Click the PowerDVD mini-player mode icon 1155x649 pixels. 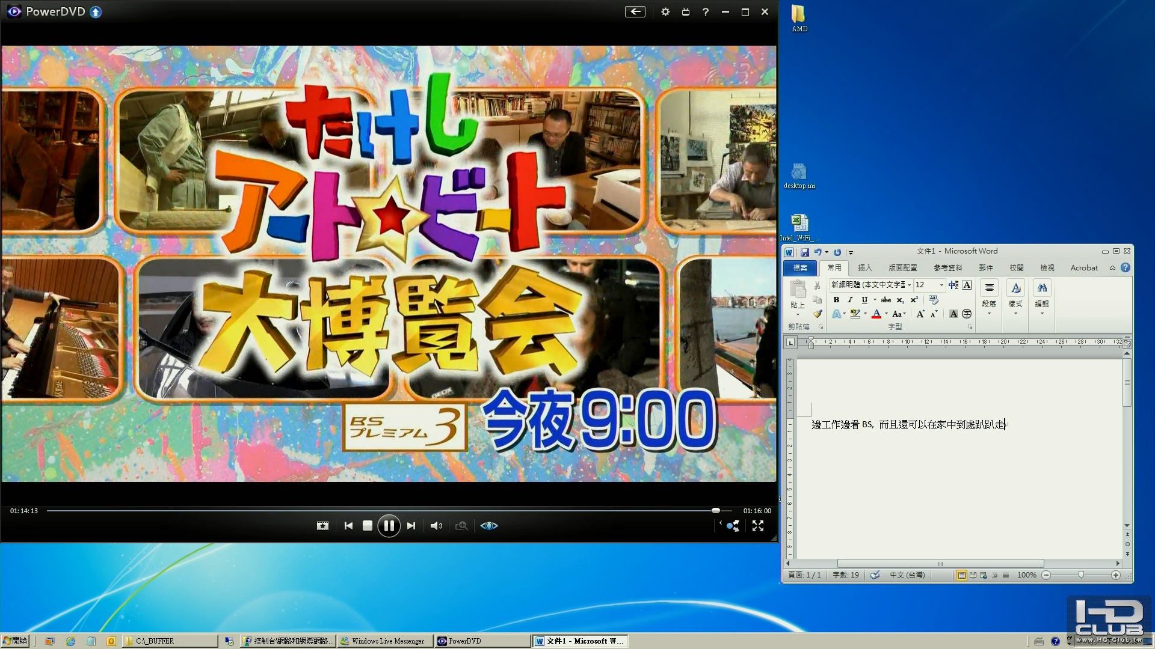click(685, 11)
